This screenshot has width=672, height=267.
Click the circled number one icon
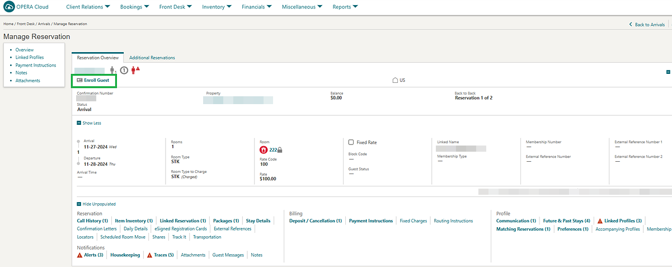(x=124, y=70)
